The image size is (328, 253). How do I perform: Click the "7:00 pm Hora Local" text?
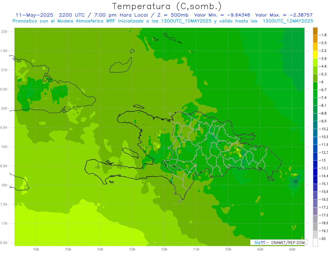[121, 15]
